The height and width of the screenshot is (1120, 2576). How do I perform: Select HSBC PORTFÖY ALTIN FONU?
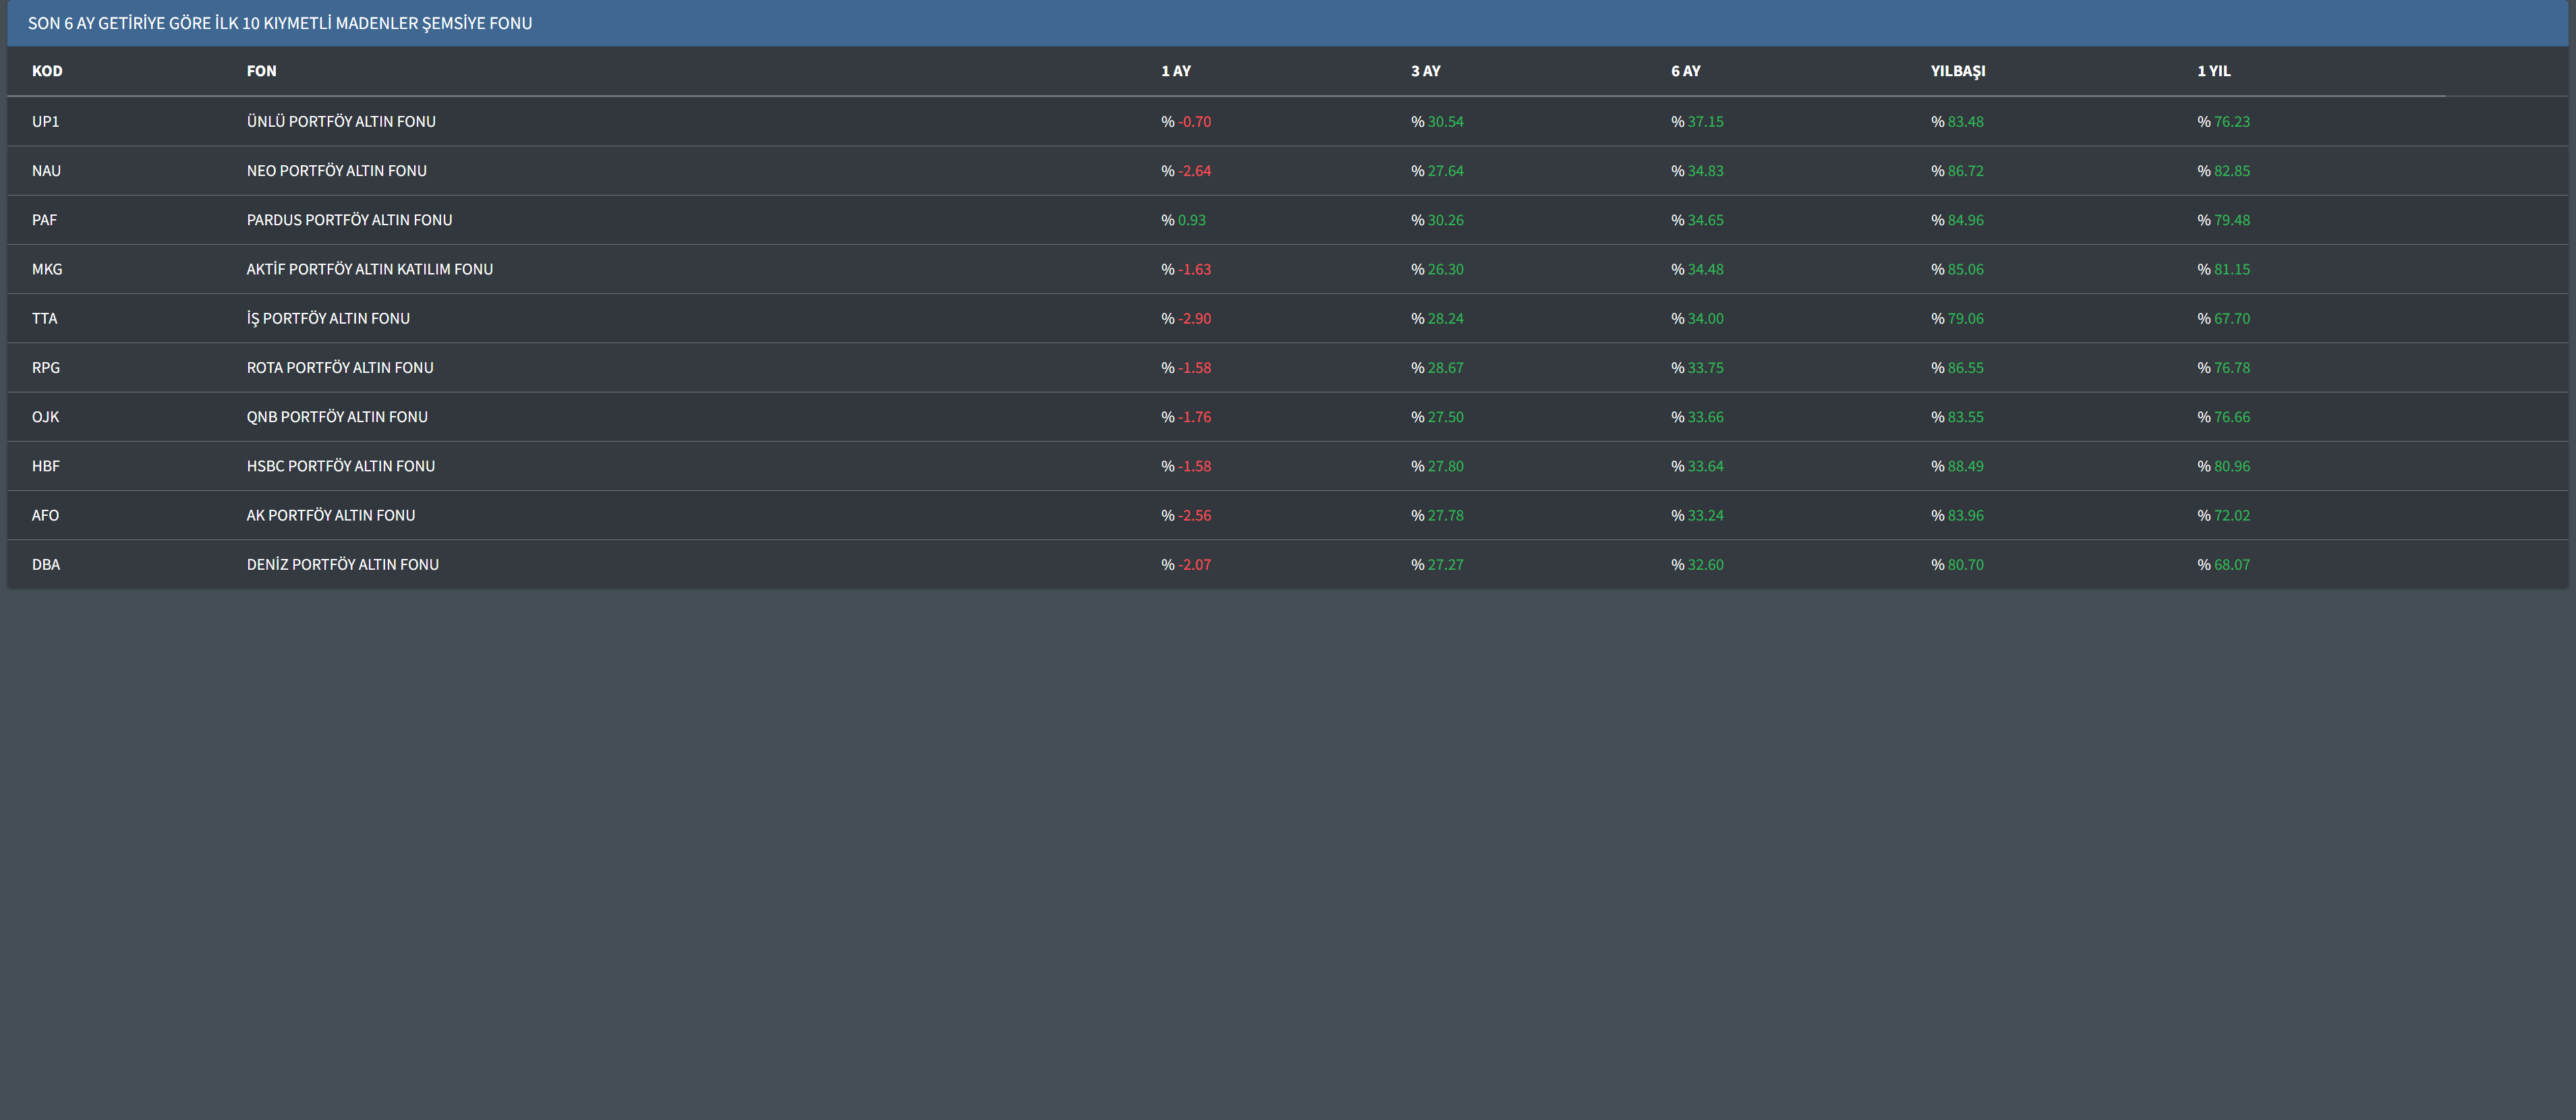click(340, 466)
